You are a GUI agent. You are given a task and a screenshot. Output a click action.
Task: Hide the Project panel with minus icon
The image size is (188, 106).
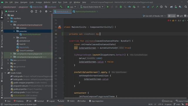click(51, 11)
